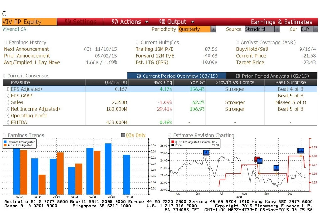Toggle the Q3s Only checkbox

[x=123, y=135]
